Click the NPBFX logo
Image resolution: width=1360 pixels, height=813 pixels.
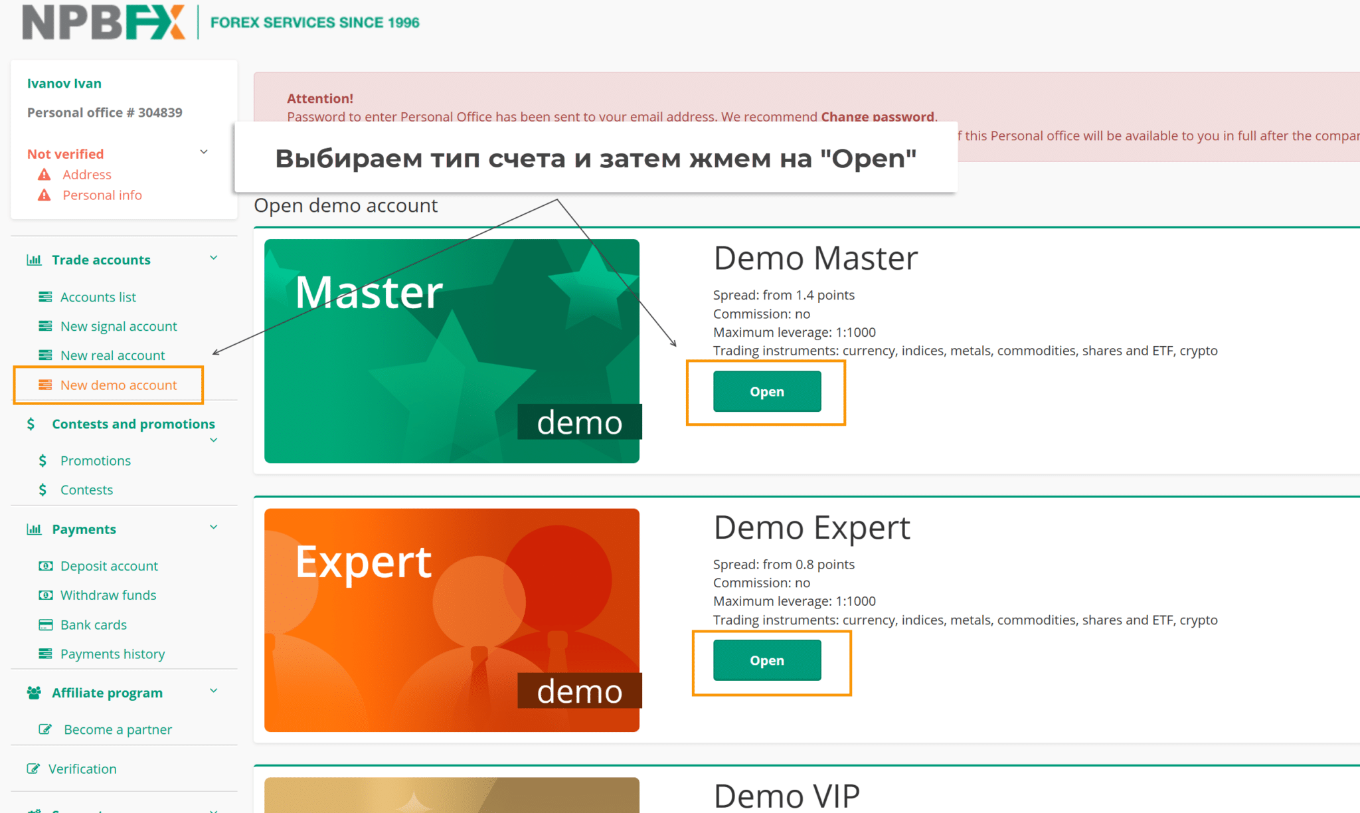(x=103, y=22)
